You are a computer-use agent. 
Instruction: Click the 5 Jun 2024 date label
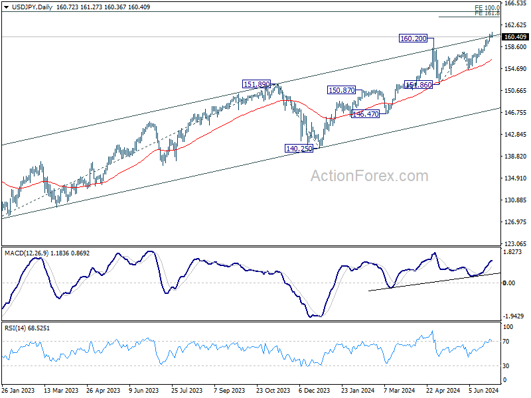484,390
